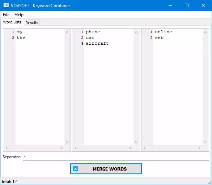Click down arrow of third list's vertical scrollbar
The image size is (212, 185).
205,142
